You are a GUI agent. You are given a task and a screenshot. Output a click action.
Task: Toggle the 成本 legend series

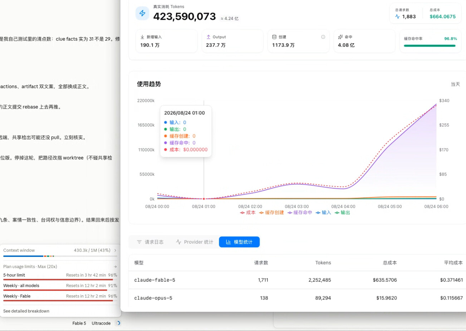click(248, 213)
